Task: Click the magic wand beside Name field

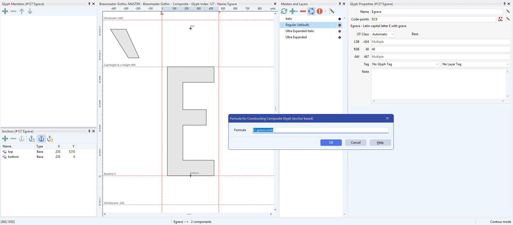Action: pos(508,12)
